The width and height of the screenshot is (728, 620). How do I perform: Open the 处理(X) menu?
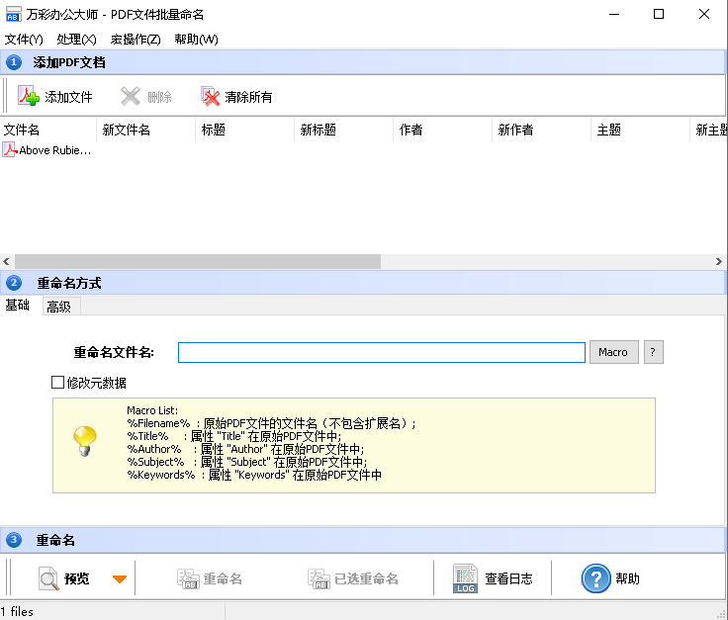[76, 40]
